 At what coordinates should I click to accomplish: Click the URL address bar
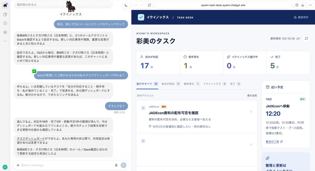tap(223, 5)
